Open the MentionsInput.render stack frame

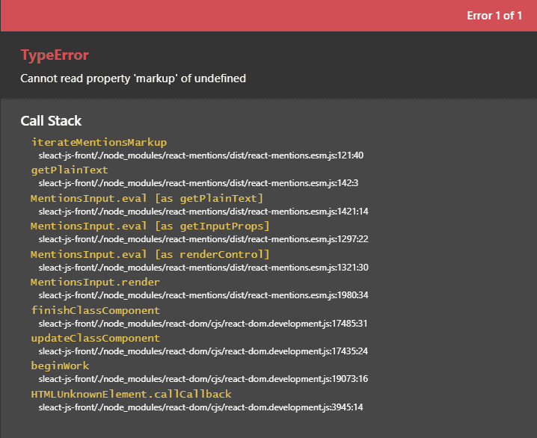click(95, 282)
